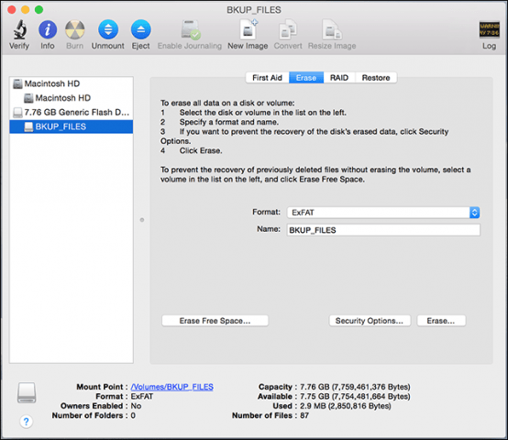Create a New Image from toolbar
This screenshot has width=508, height=440.
[x=248, y=29]
